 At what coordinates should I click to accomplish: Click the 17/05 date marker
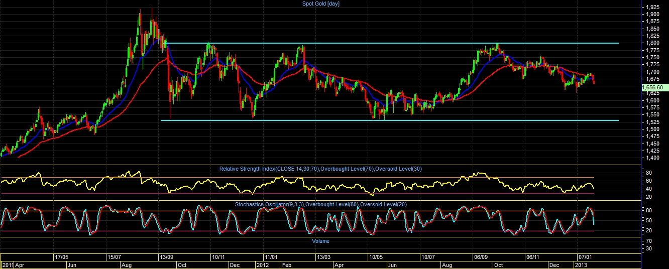point(62,256)
